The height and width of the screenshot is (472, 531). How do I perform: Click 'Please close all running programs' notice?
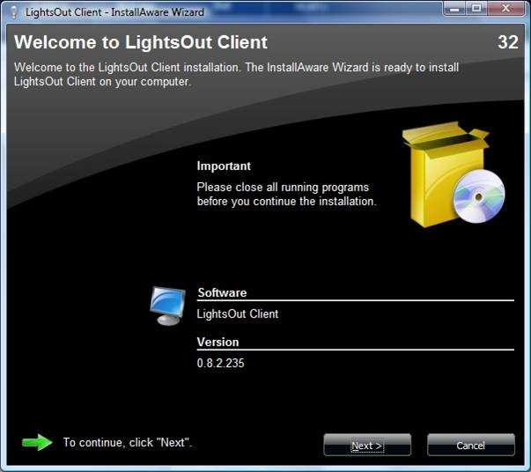coord(286,194)
